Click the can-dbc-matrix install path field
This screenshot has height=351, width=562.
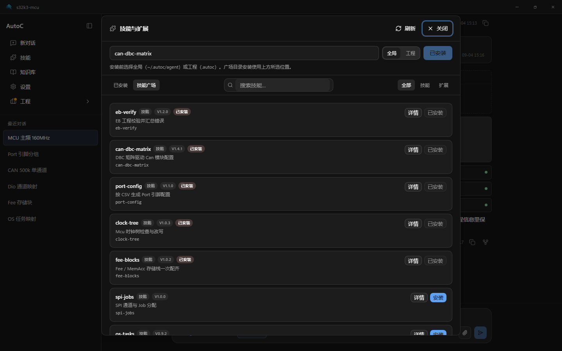pyautogui.click(x=244, y=53)
